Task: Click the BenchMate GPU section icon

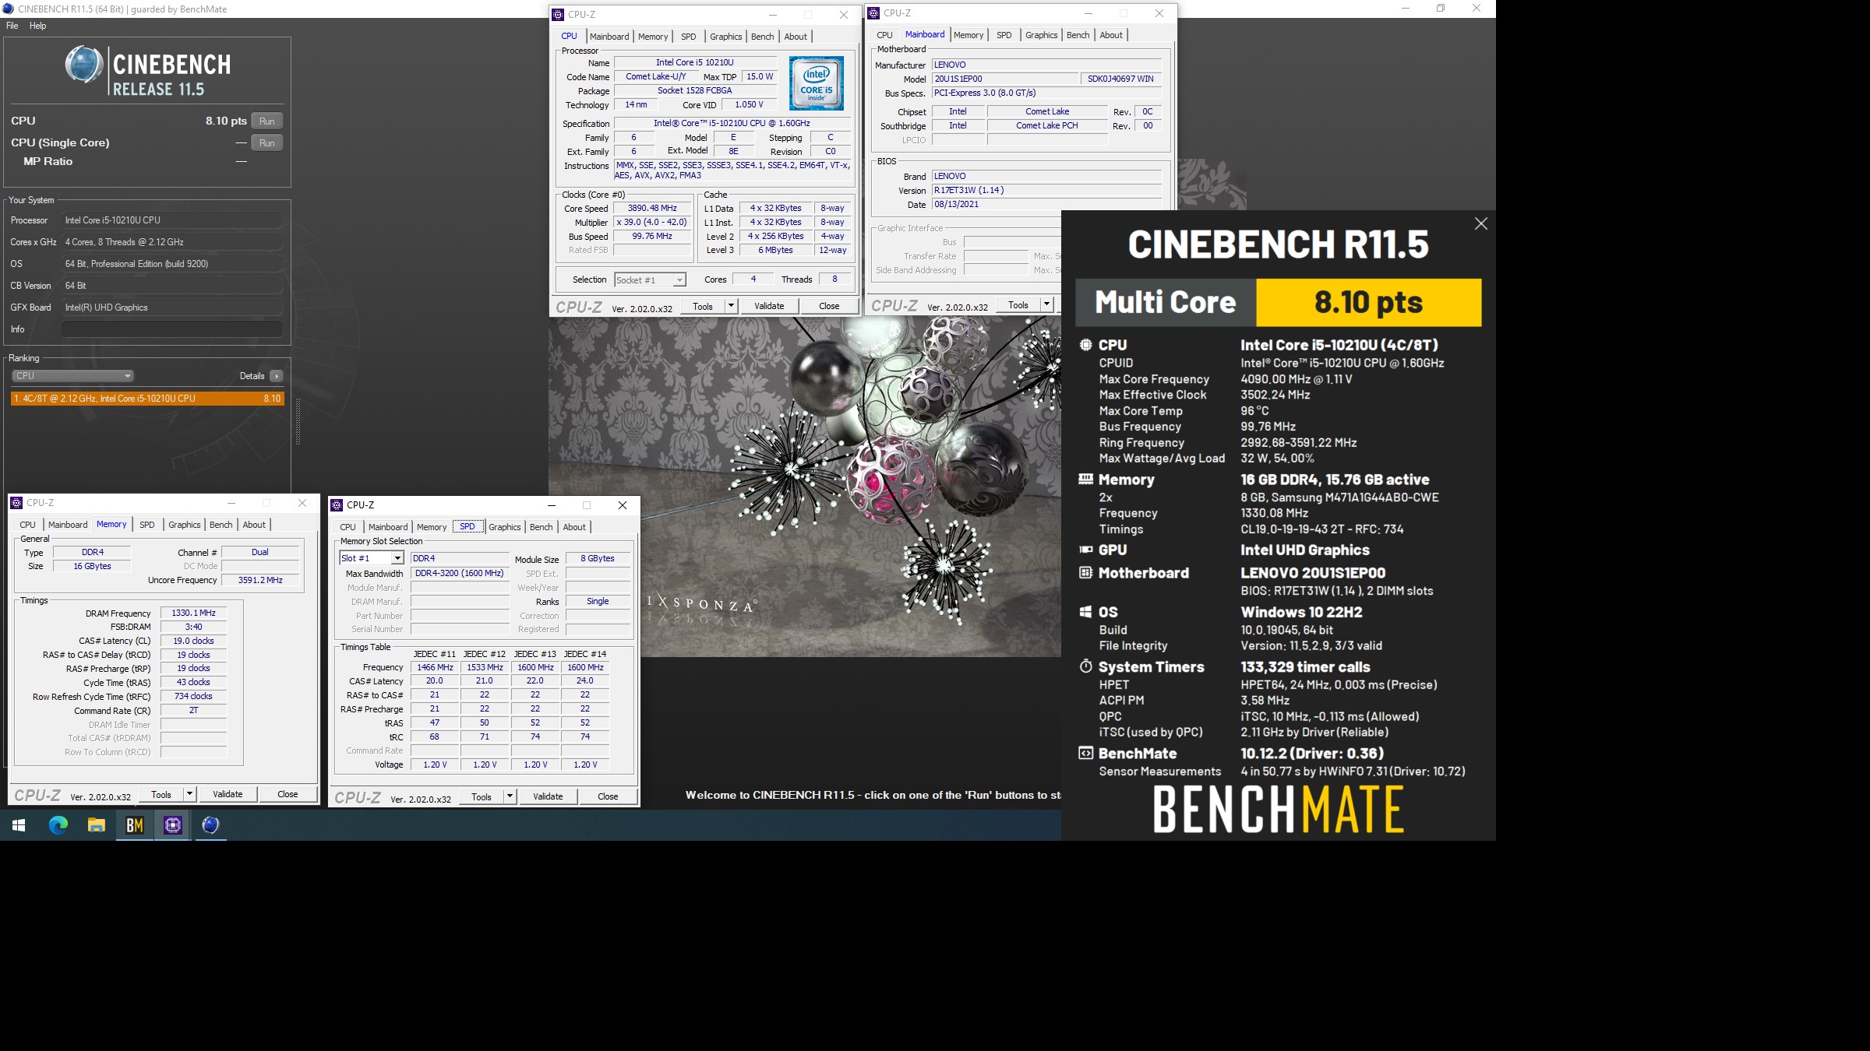Action: 1085,550
